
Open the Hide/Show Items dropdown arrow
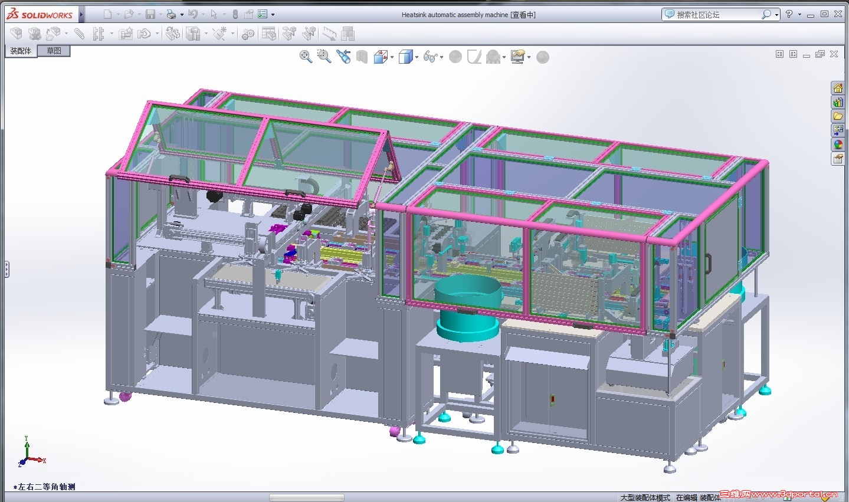point(441,57)
